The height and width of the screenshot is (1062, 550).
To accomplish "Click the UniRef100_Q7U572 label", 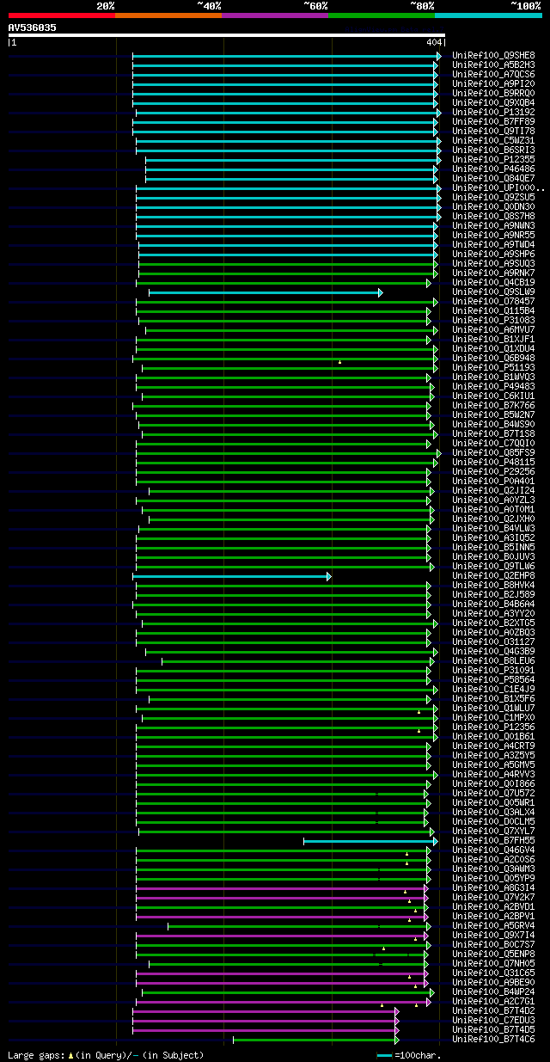I will (x=493, y=793).
